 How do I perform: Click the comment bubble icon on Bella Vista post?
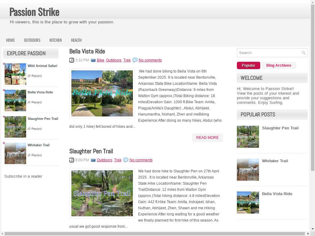(x=135, y=60)
